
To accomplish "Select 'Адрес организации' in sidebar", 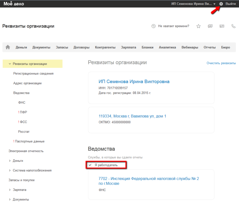I will tap(28, 83).
